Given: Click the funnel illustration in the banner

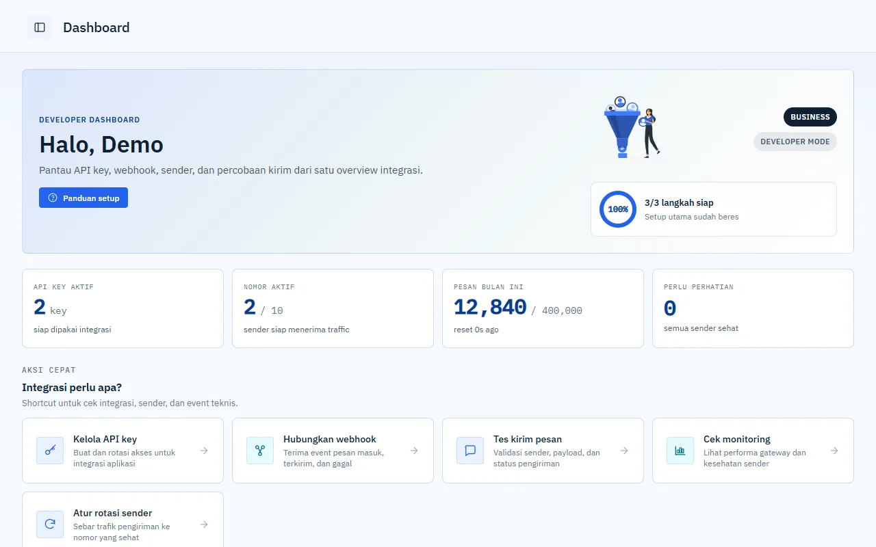Looking at the screenshot, I should [632, 127].
